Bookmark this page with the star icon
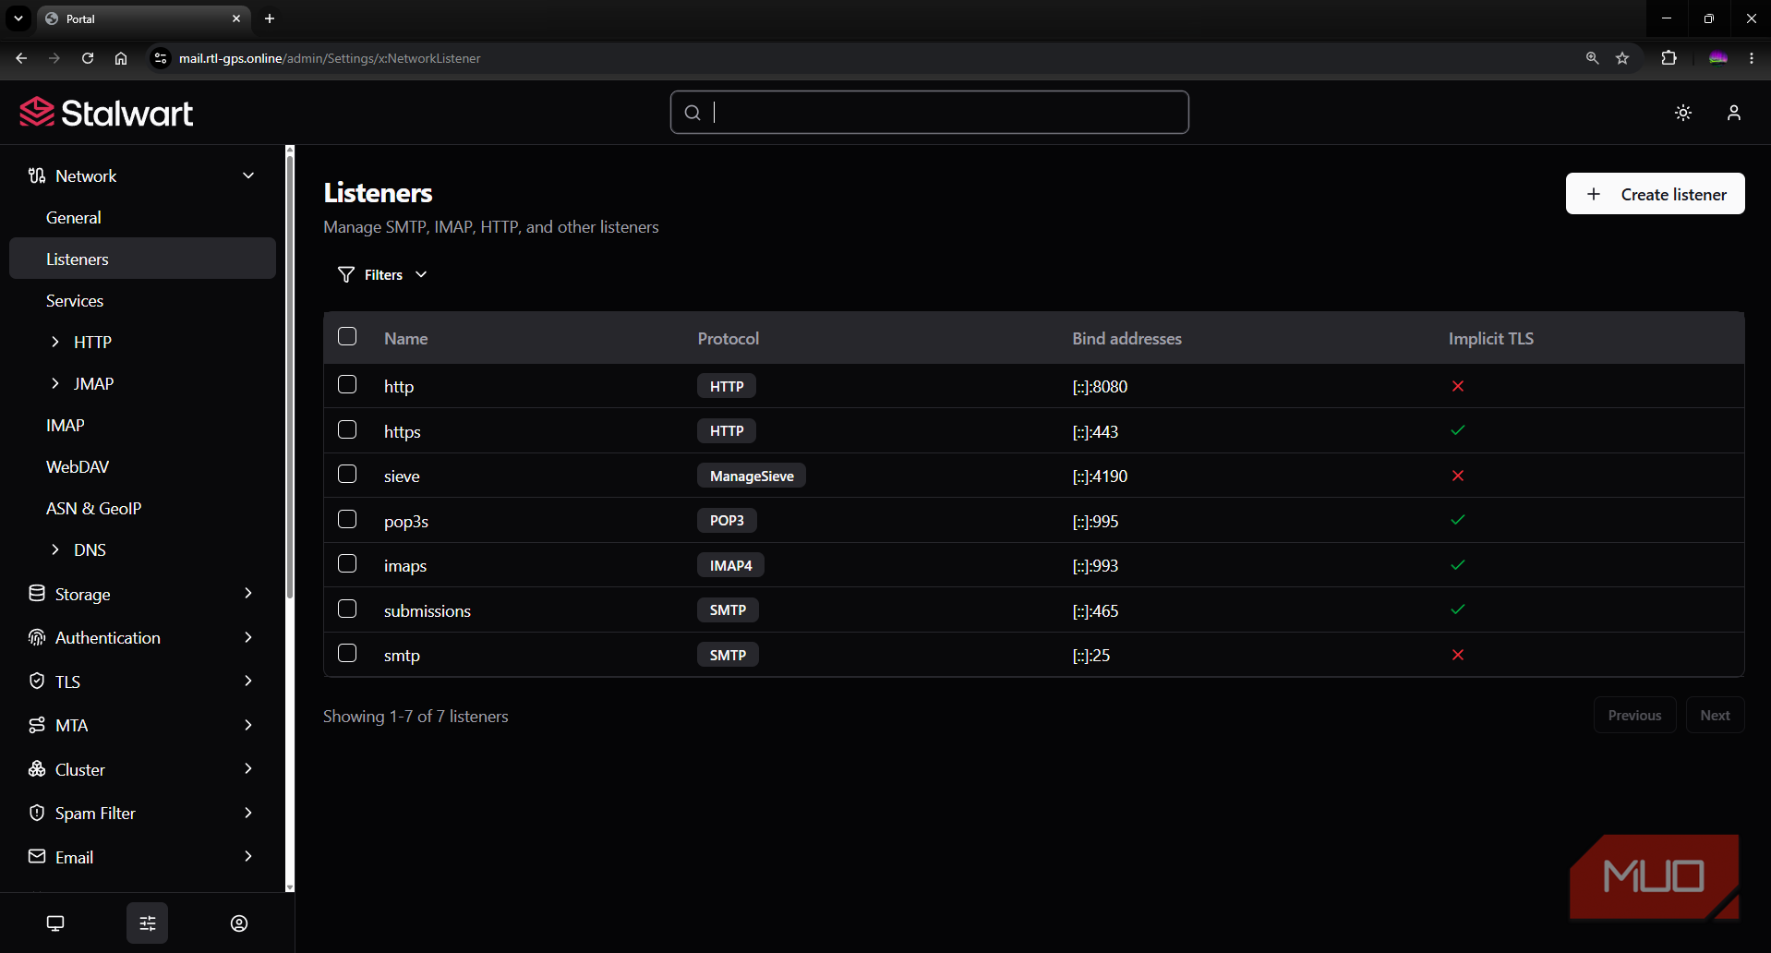Viewport: 1771px width, 953px height. (1622, 58)
